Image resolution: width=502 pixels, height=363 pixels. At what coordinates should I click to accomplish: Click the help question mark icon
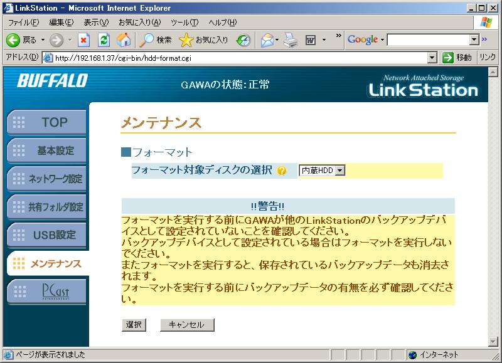pos(282,171)
